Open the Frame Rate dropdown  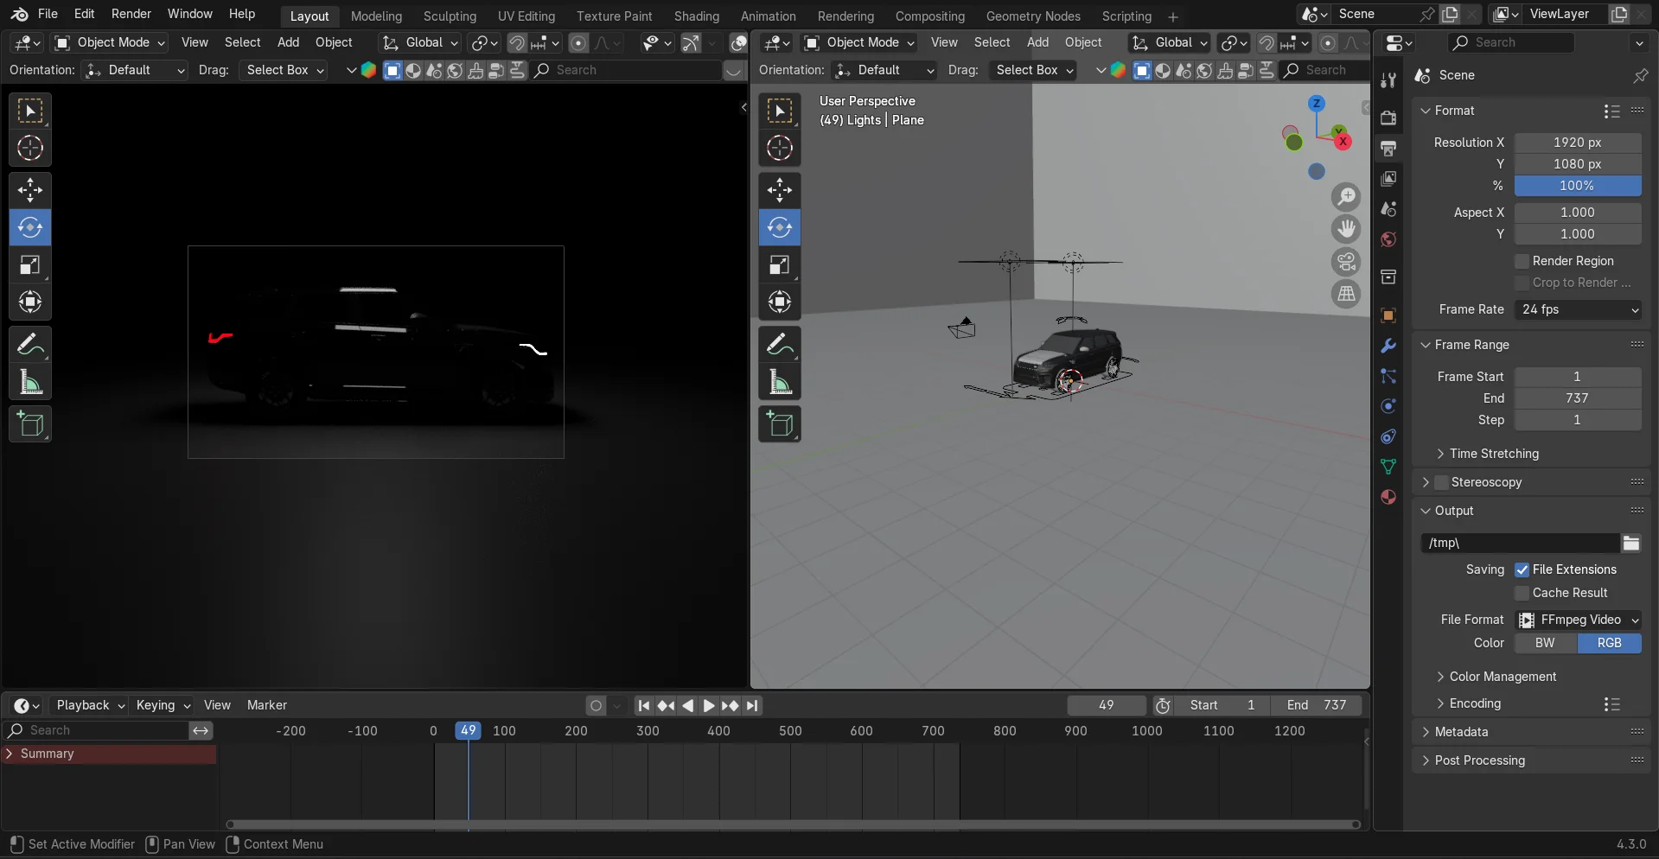[1578, 309]
